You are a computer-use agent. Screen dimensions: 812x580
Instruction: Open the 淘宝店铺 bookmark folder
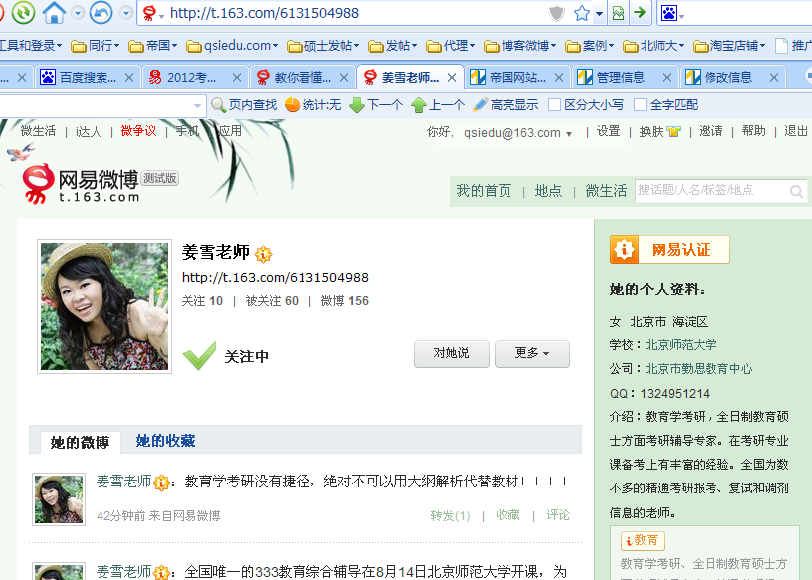coord(728,46)
